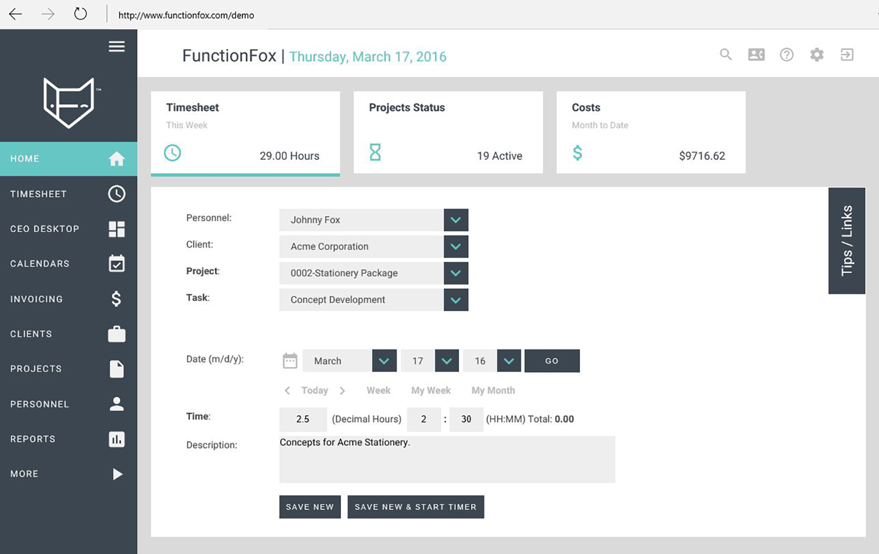Click the More play arrow icon
The image size is (879, 554).
[x=117, y=474]
